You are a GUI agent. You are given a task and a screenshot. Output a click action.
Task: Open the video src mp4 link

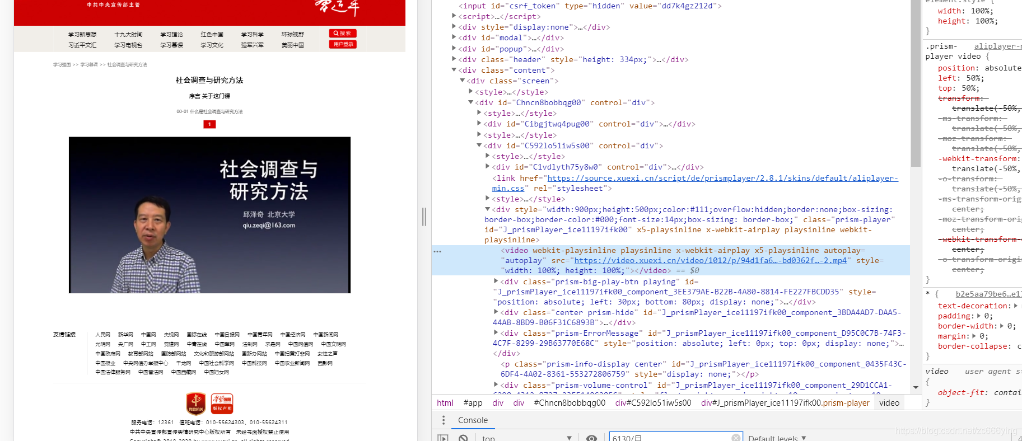pyautogui.click(x=711, y=260)
